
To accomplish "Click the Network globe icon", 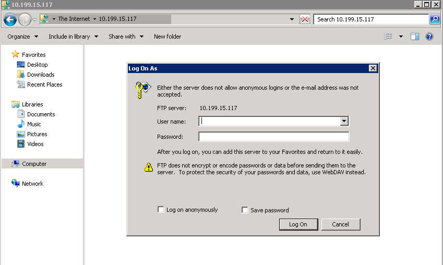I will [16, 183].
